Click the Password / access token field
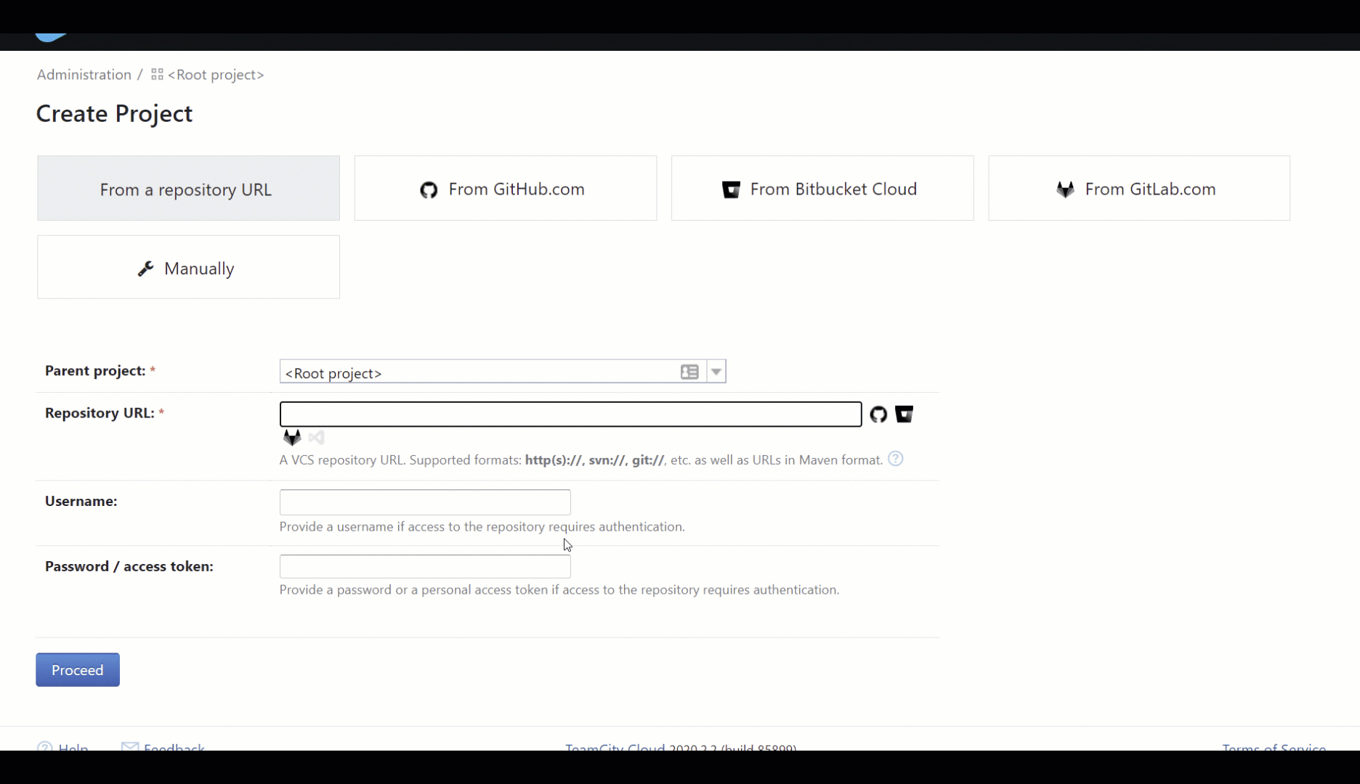This screenshot has height=784, width=1360. pos(425,567)
